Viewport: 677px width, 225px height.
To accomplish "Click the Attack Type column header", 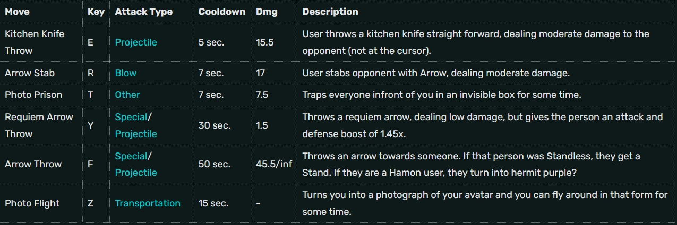I will coord(144,12).
